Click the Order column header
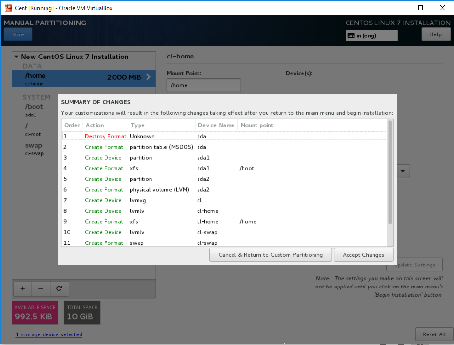 tap(72, 125)
